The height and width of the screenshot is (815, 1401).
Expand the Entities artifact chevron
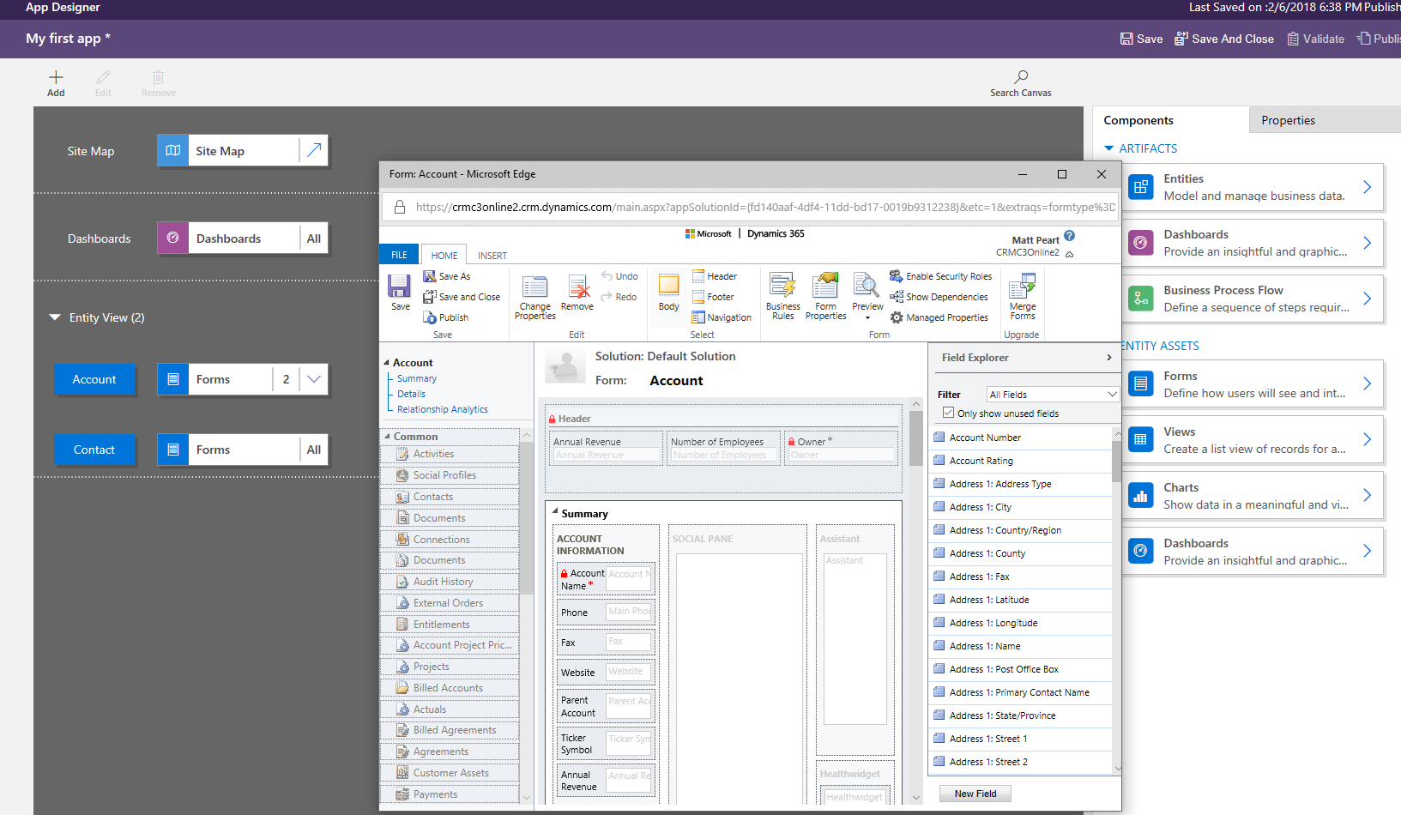(1367, 187)
